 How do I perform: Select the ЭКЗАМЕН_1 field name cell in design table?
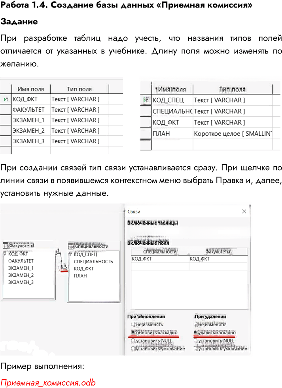point(31,120)
